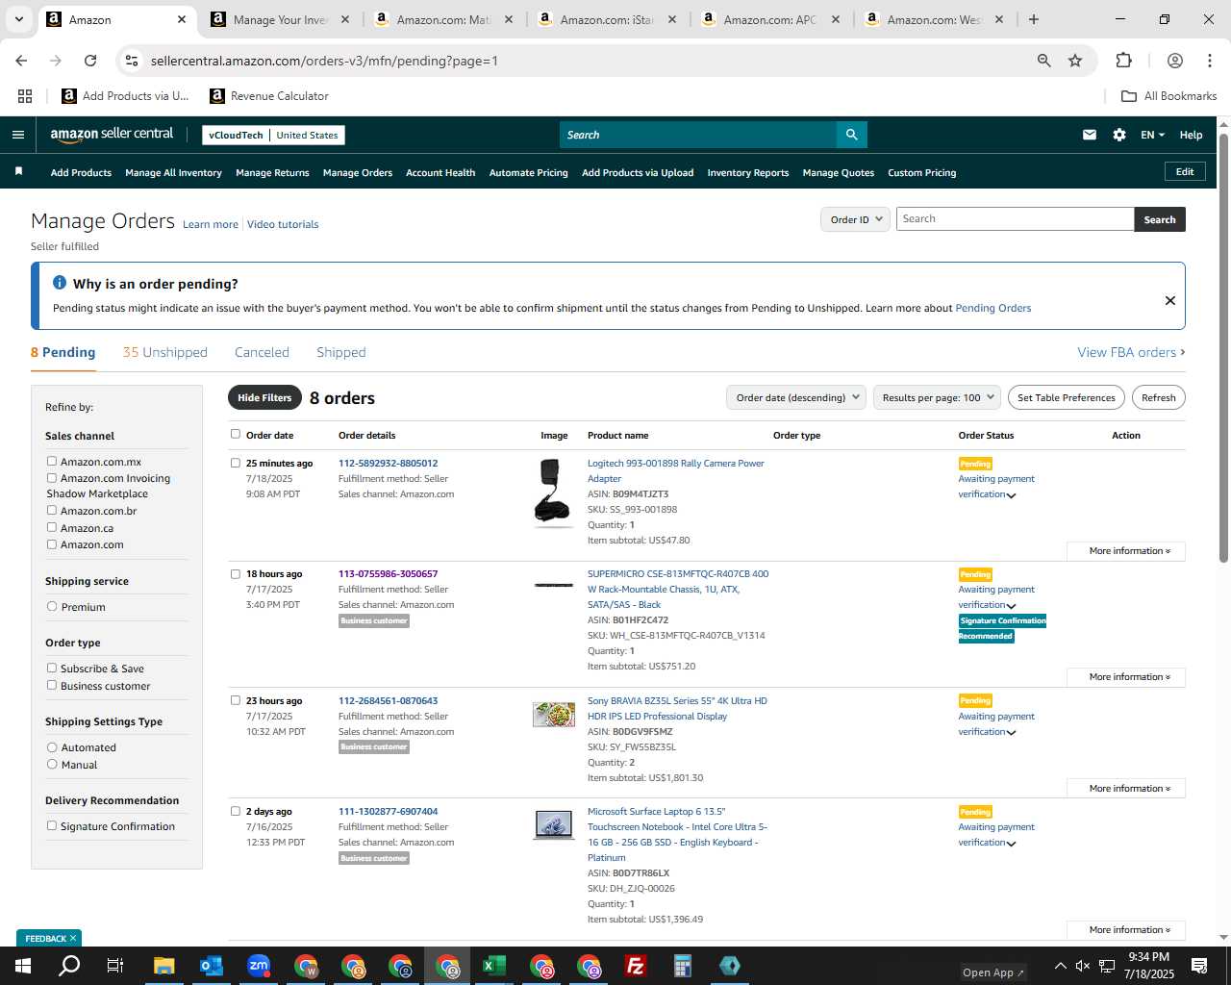The height and width of the screenshot is (985, 1231).
Task: Click the Sony BRAVIA product thumbnail
Action: click(x=554, y=715)
